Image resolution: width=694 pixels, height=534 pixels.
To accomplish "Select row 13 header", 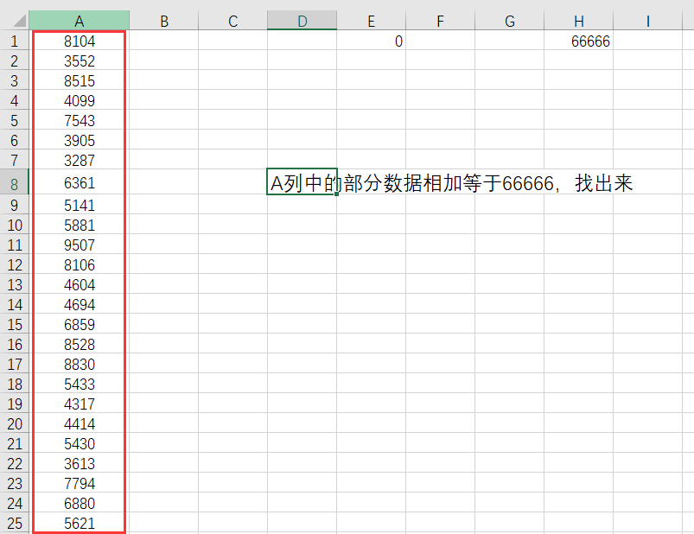I will point(14,284).
